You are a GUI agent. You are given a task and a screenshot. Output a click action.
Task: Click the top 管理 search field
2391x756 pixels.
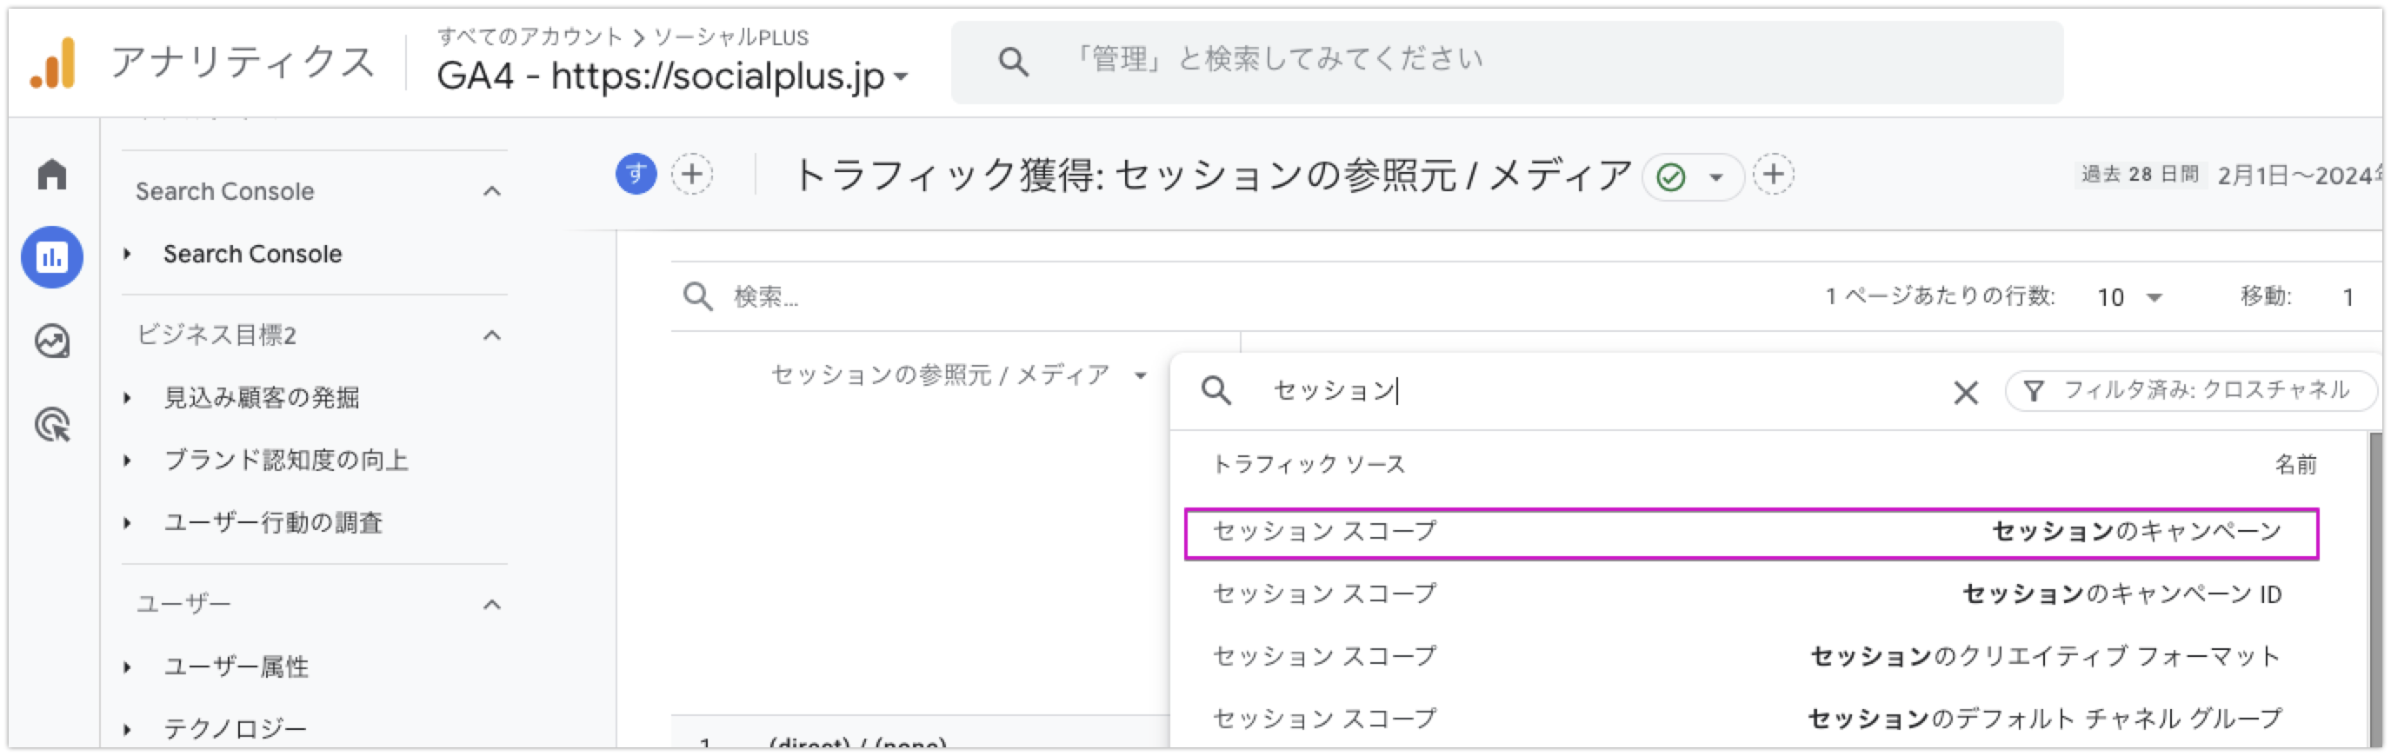(1507, 63)
